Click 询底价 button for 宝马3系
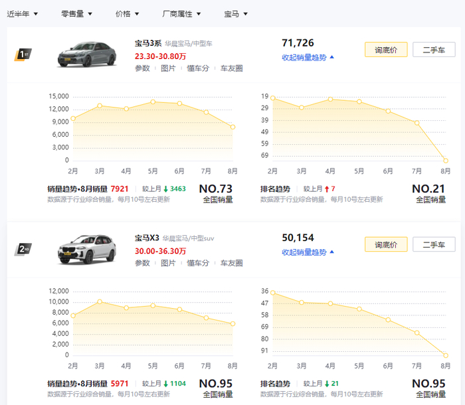The width and height of the screenshot is (465, 405). 386,50
